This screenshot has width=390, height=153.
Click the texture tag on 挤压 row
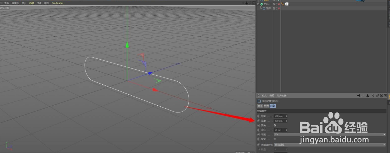[x=286, y=4]
